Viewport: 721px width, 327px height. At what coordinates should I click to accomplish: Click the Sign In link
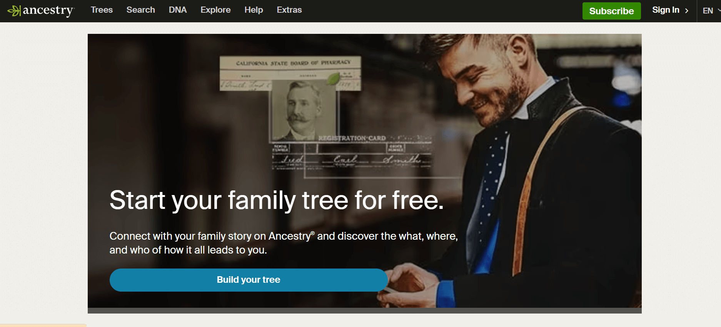point(666,10)
